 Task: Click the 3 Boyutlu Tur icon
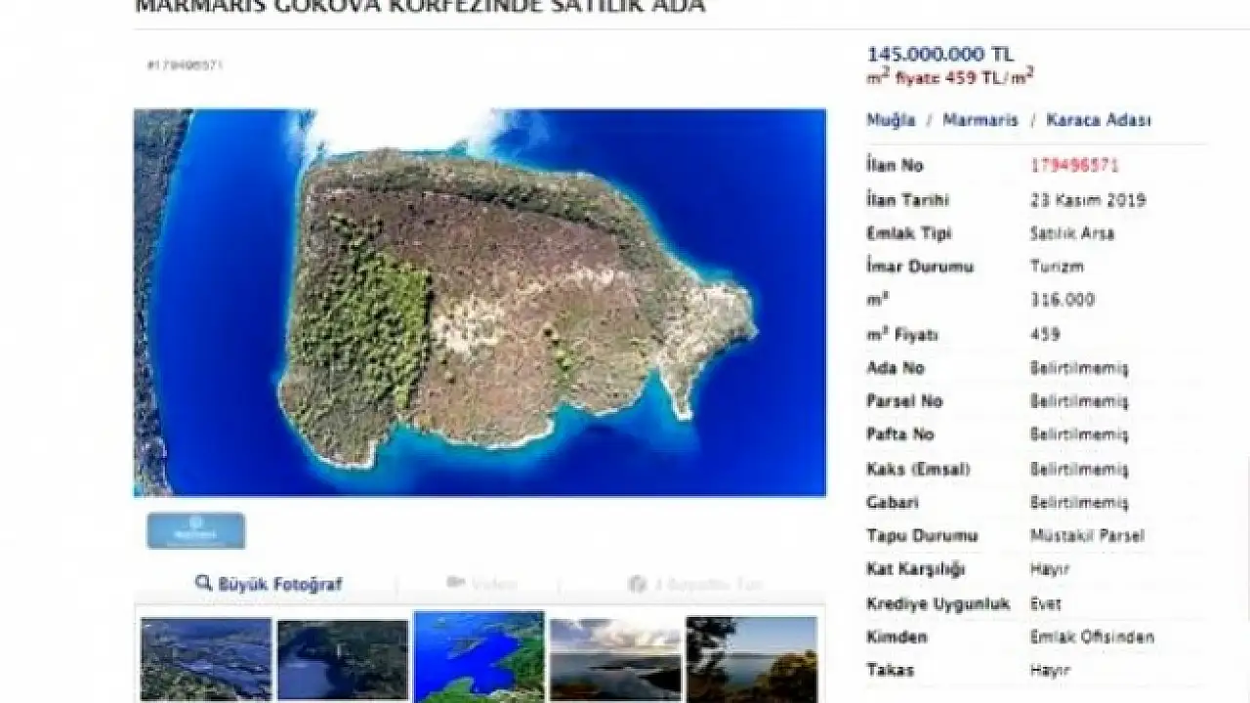pos(639,584)
